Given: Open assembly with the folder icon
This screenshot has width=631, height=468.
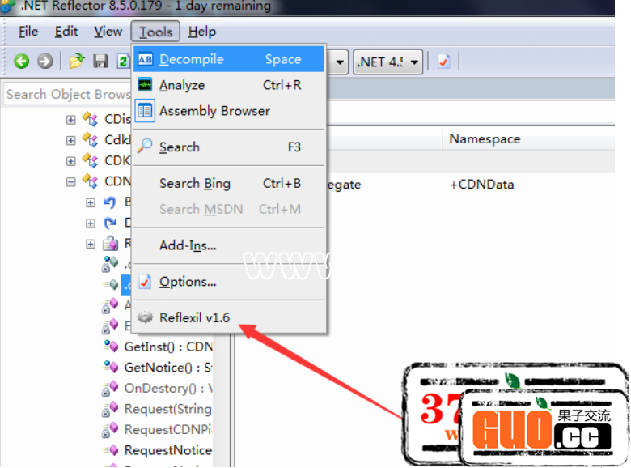Looking at the screenshot, I should 77,62.
